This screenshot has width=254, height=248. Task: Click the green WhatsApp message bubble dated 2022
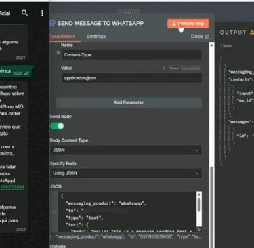16,72
